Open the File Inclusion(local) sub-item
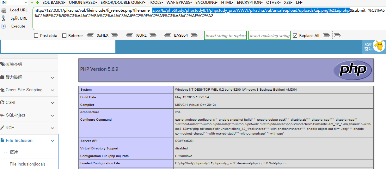386x169 pixels. pos(27,164)
